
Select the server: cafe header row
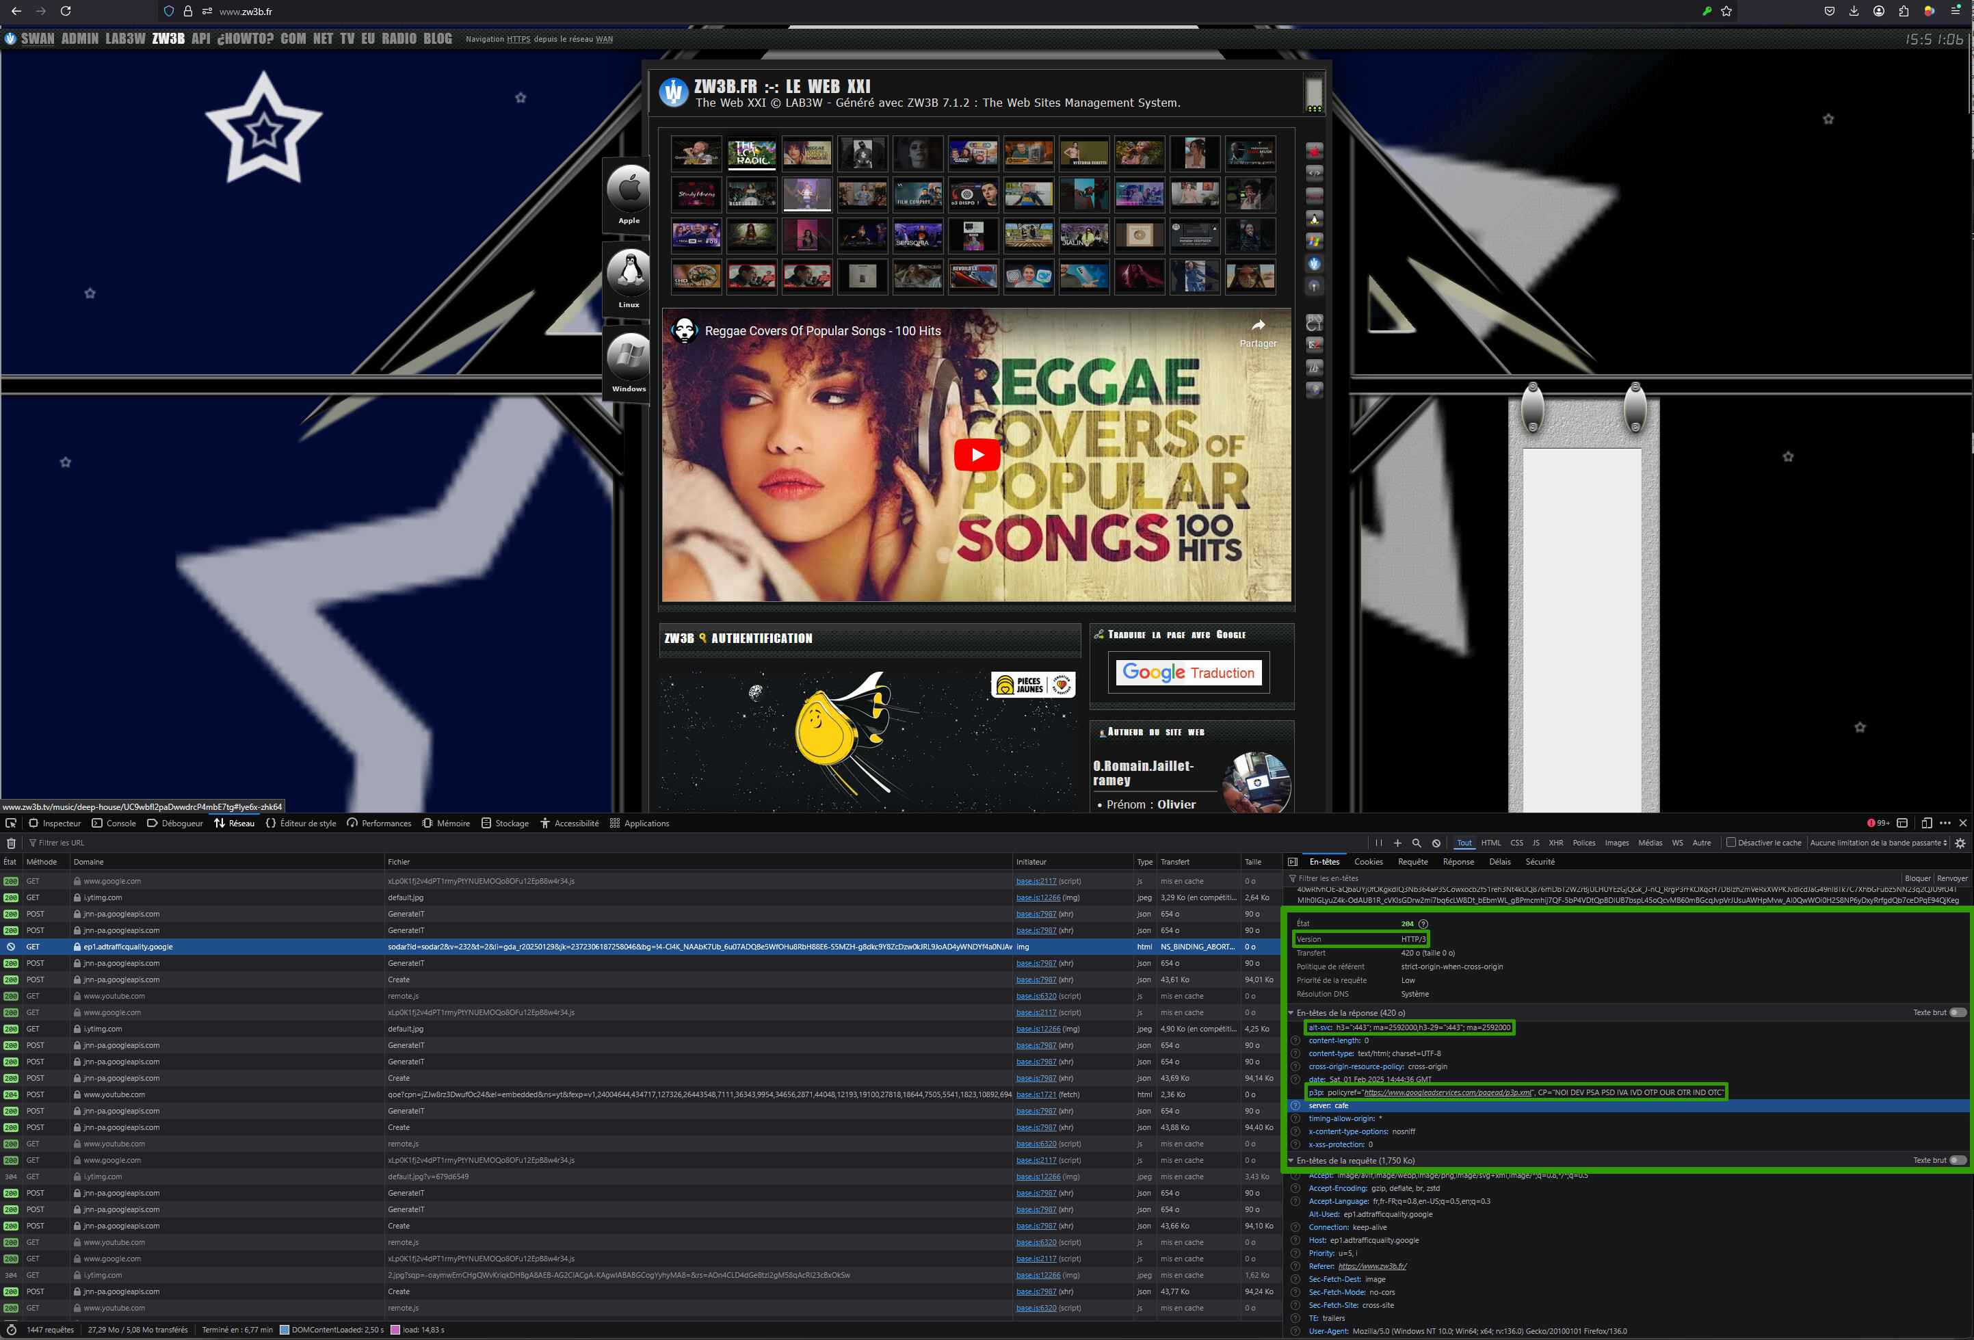(x=1630, y=1105)
